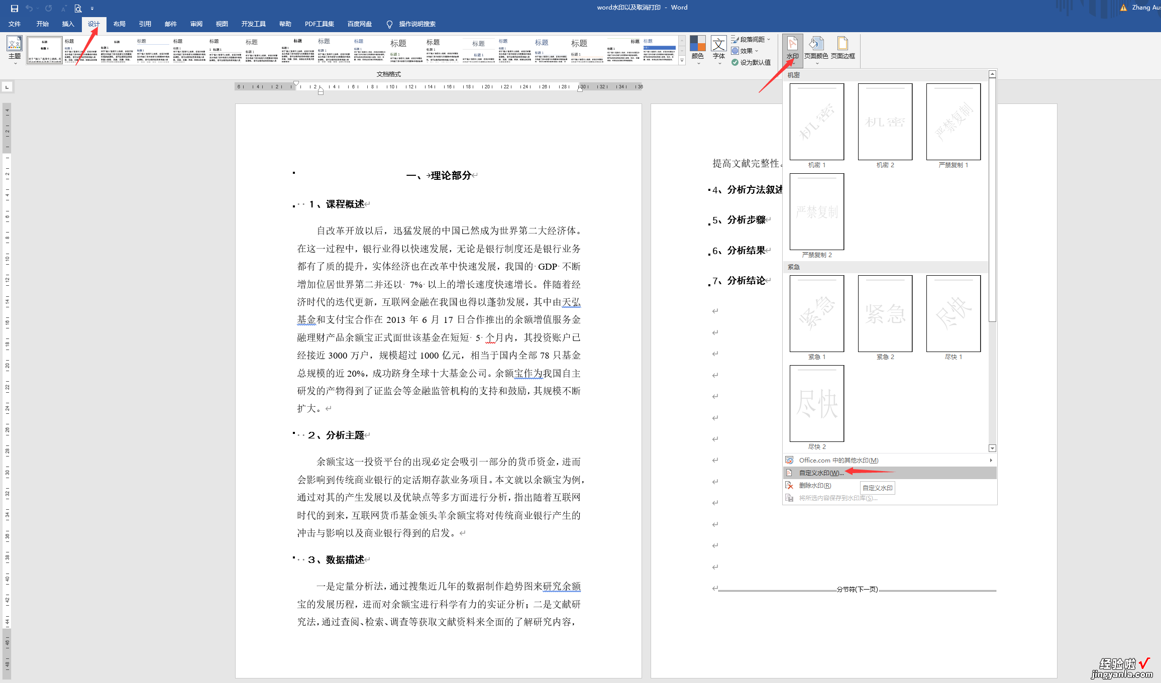
Task: Click the Undo arrow icon
Action: 29,8
